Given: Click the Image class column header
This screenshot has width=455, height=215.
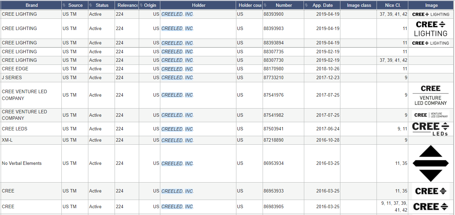Looking at the screenshot, I should pos(359,5).
